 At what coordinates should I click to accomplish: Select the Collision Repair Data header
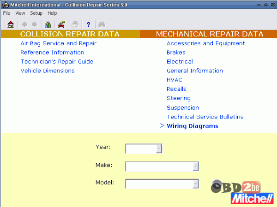tap(70, 34)
